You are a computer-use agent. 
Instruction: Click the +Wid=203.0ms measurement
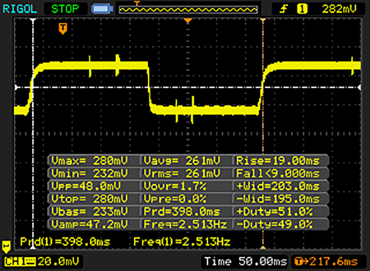coord(277,186)
